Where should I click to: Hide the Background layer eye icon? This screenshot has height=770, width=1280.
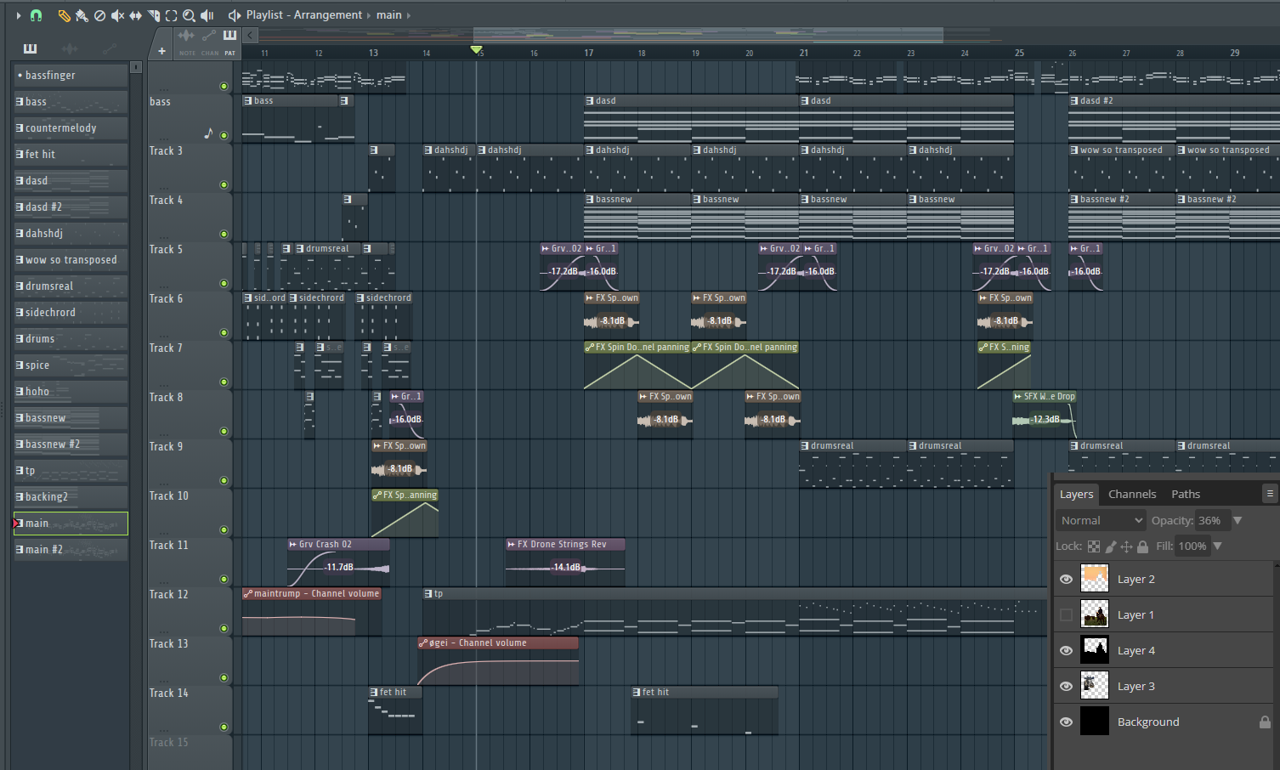pos(1066,722)
